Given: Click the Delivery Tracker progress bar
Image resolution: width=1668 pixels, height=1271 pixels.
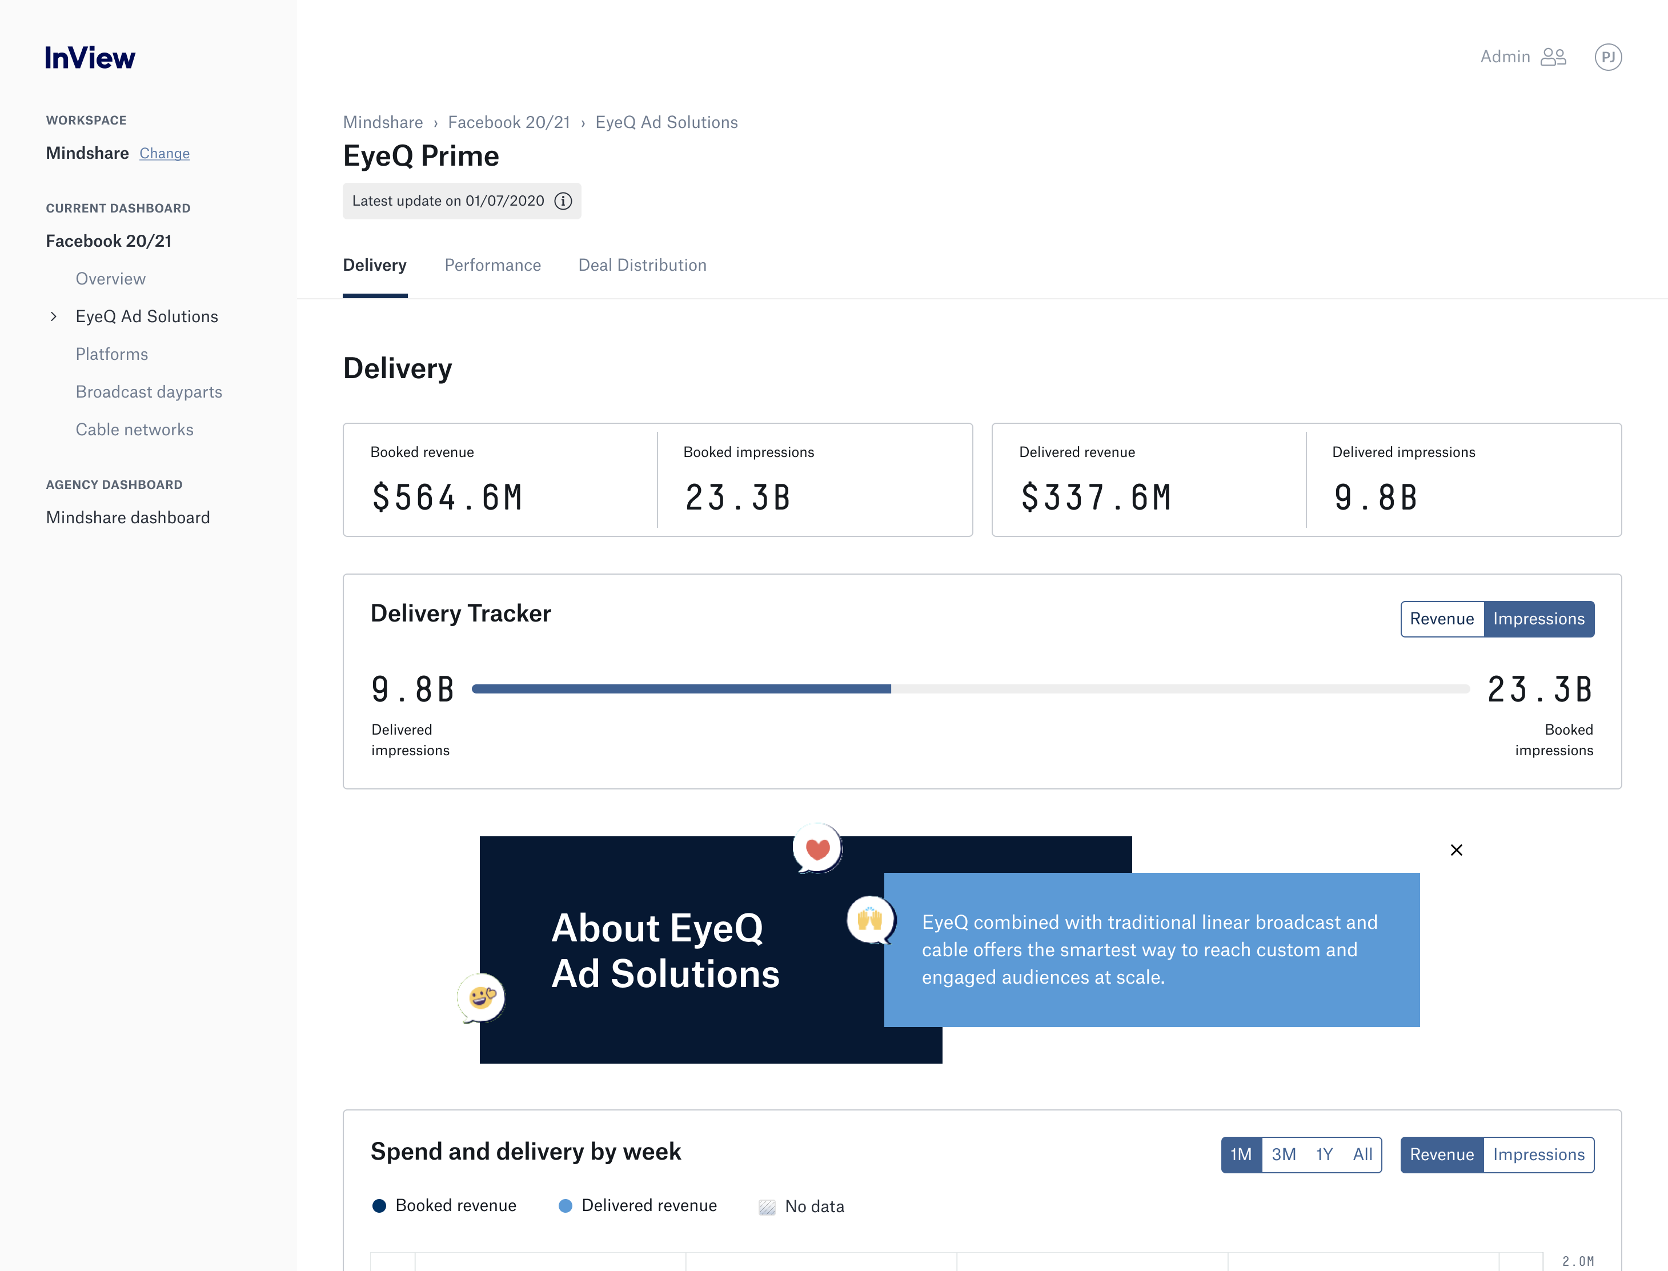Looking at the screenshot, I should [x=970, y=688].
